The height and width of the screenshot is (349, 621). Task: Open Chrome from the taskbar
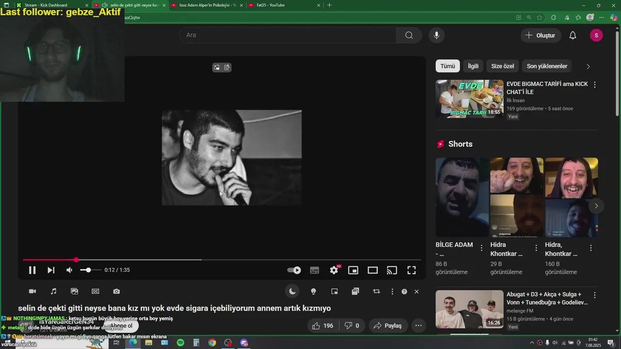point(212,343)
